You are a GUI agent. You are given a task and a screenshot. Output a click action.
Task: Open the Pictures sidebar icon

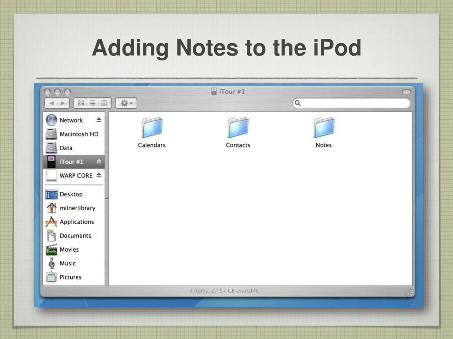click(x=51, y=277)
